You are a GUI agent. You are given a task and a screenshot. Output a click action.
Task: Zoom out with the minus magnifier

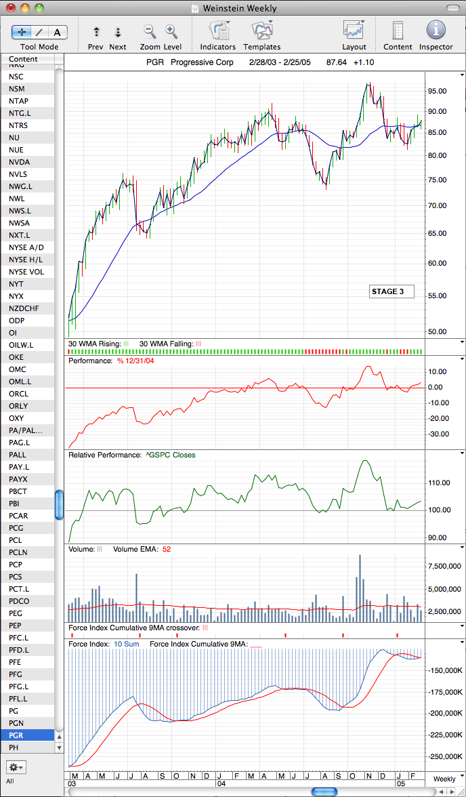[150, 32]
